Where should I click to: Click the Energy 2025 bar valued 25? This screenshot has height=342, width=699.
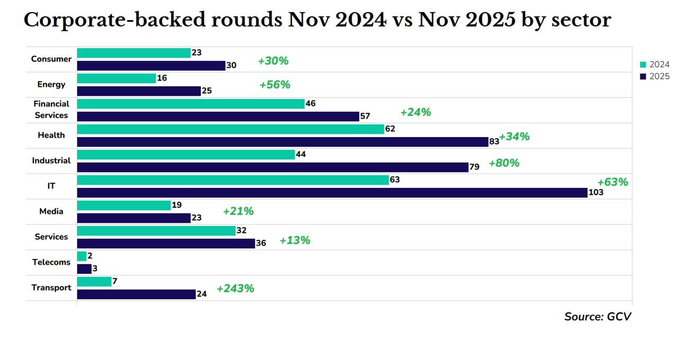pos(139,91)
